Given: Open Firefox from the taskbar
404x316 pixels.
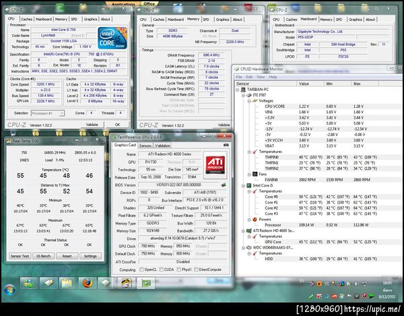Looking at the screenshot, I should tap(87, 283).
